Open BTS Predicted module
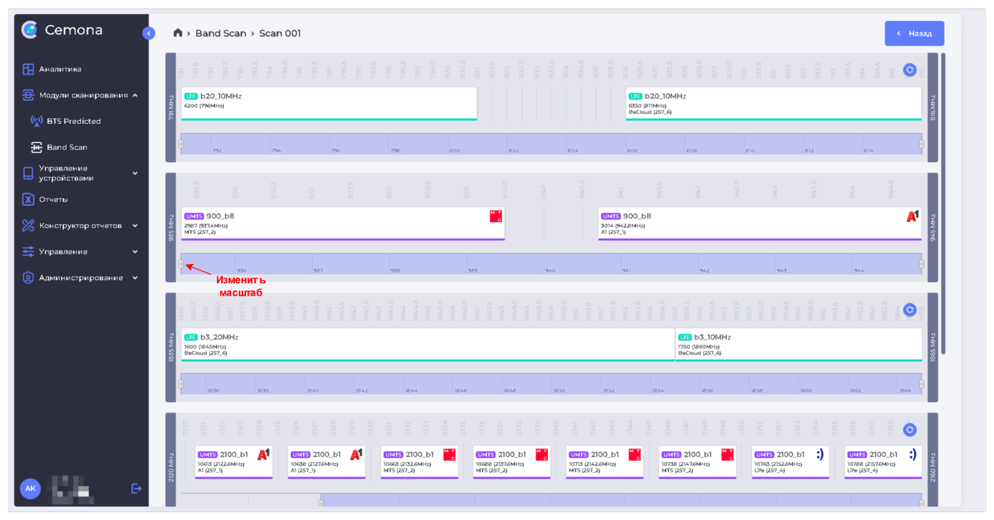Image resolution: width=994 pixels, height=520 pixels. [74, 121]
